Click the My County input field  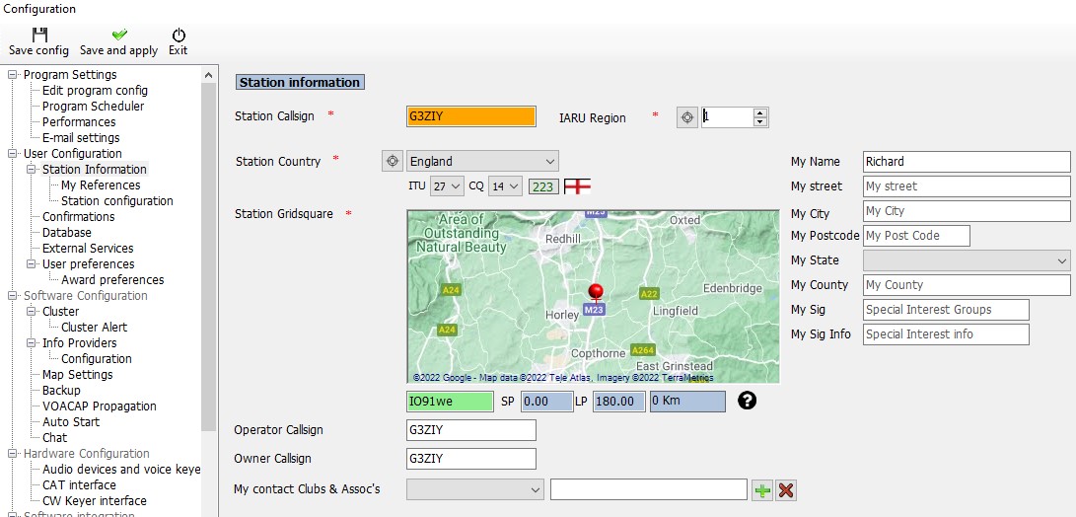point(967,285)
